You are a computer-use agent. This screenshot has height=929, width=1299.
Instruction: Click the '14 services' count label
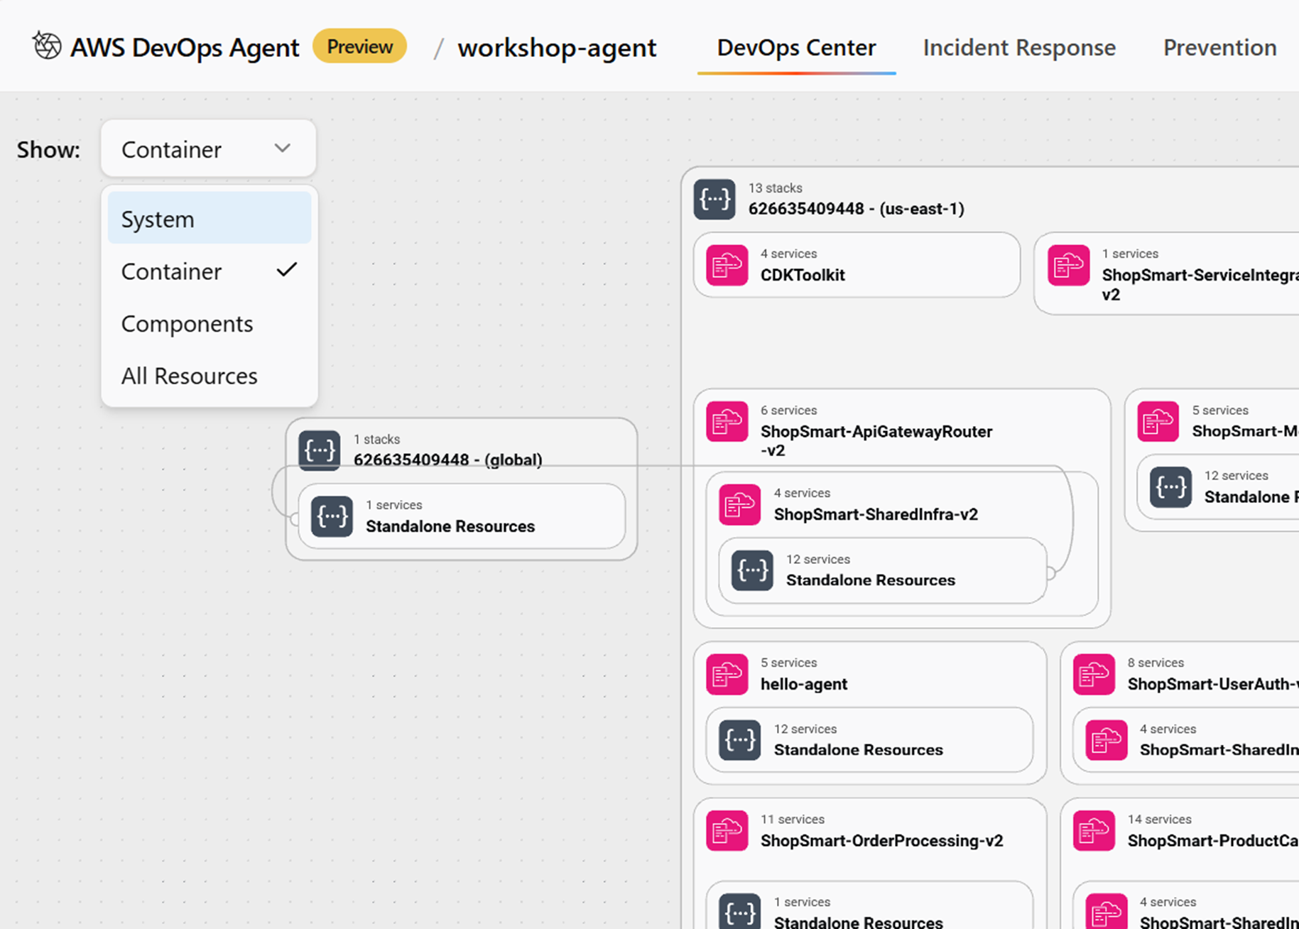click(x=1159, y=820)
